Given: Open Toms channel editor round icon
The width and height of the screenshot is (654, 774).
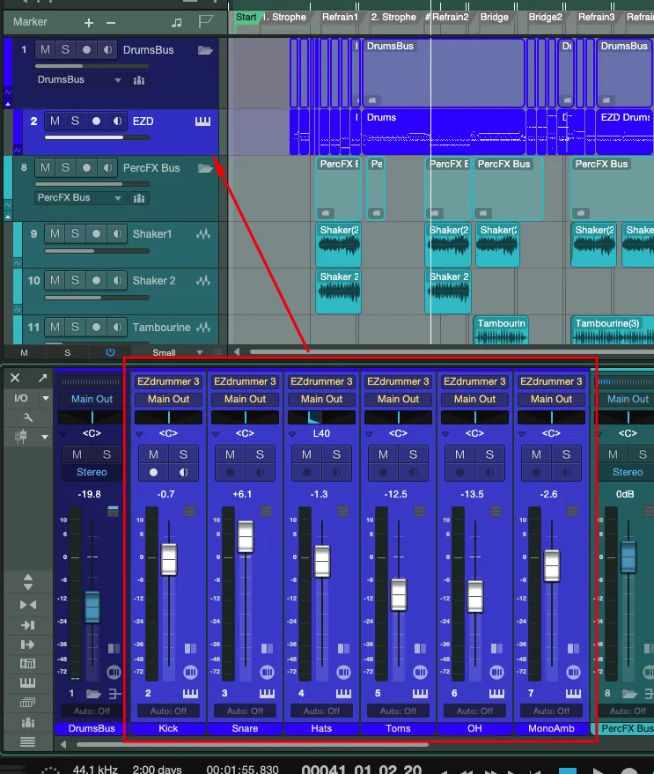Looking at the screenshot, I should pyautogui.click(x=420, y=673).
